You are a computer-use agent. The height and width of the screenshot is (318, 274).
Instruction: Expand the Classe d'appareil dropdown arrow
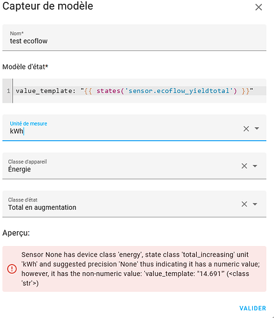[x=255, y=166]
